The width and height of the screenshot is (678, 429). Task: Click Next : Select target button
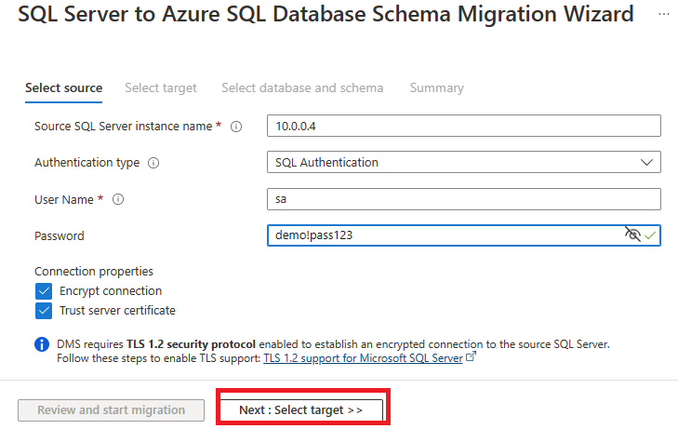[x=302, y=410]
